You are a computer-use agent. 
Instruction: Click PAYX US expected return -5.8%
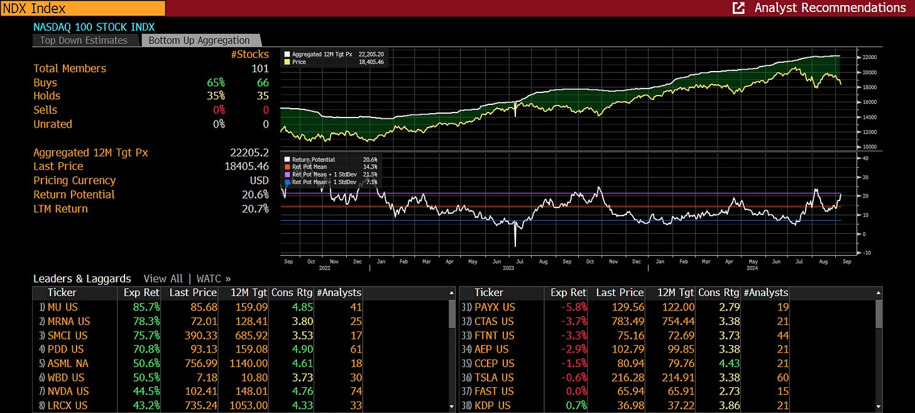click(573, 307)
